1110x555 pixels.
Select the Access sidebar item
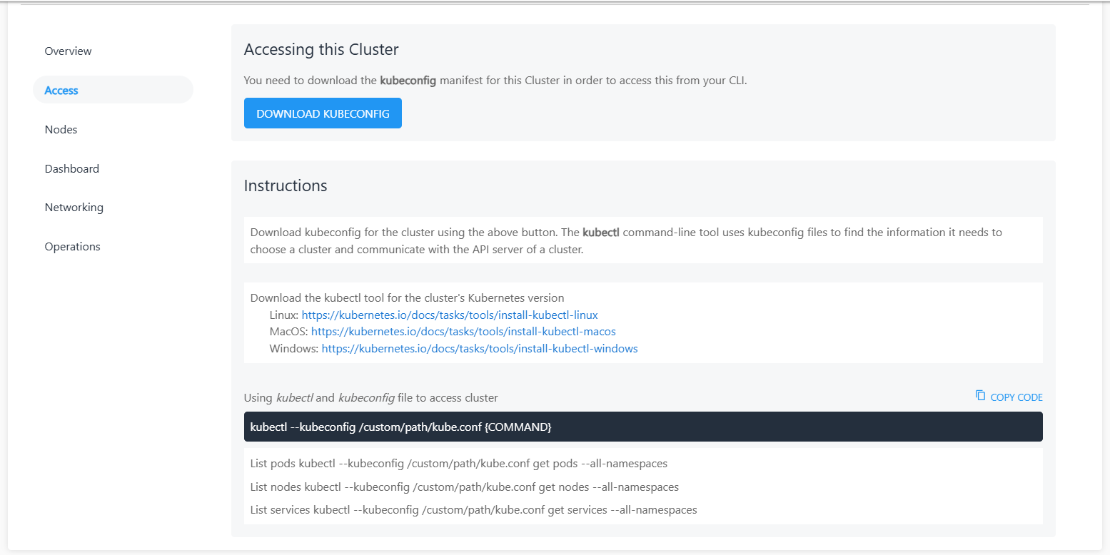(61, 91)
